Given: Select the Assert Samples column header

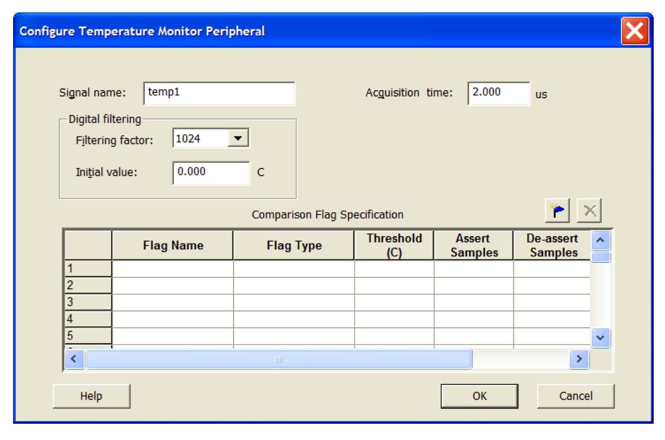Looking at the screenshot, I should [474, 245].
